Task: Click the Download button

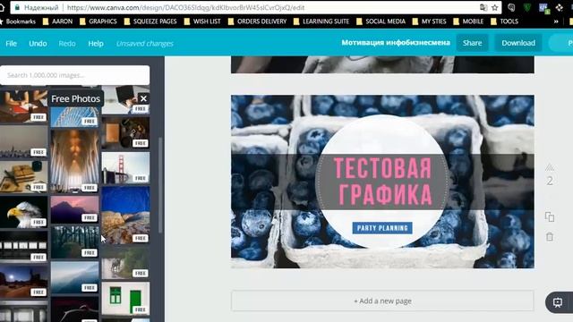Action: (518, 43)
